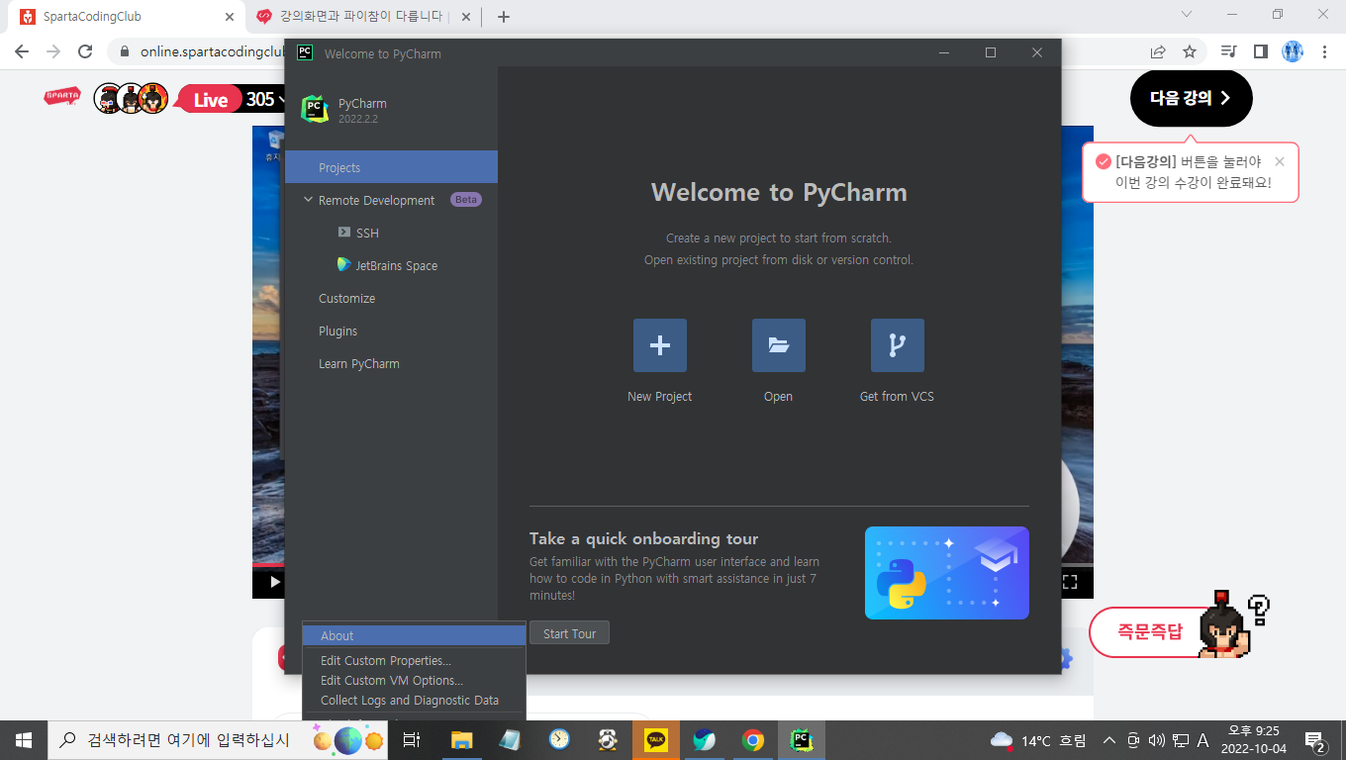Click the browser's 다음 강의 button
The image size is (1346, 760).
pos(1191,98)
